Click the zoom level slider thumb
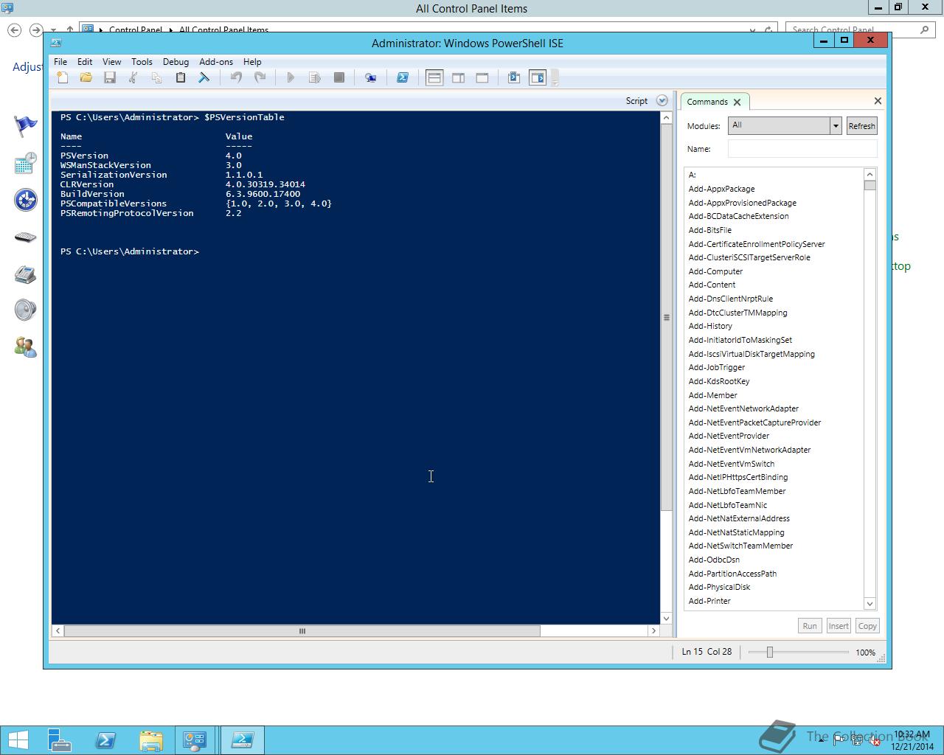 (769, 652)
